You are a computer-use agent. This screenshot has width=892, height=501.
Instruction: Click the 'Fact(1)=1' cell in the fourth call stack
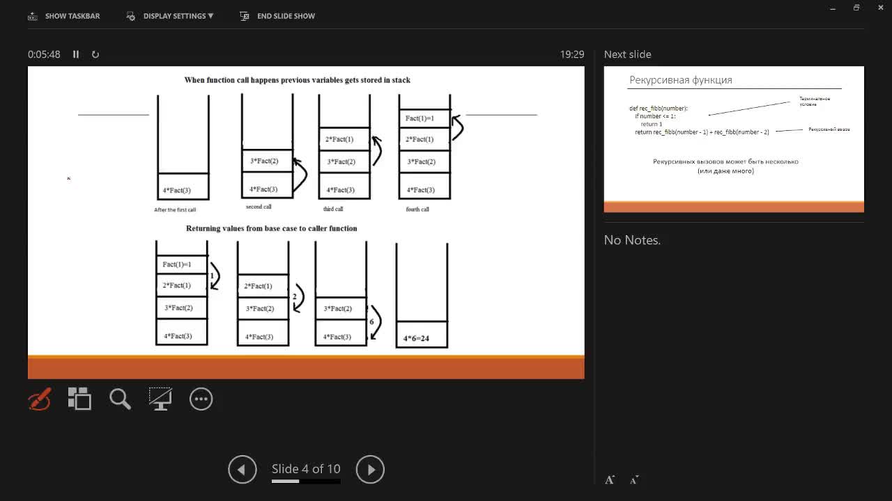pyautogui.click(x=424, y=118)
